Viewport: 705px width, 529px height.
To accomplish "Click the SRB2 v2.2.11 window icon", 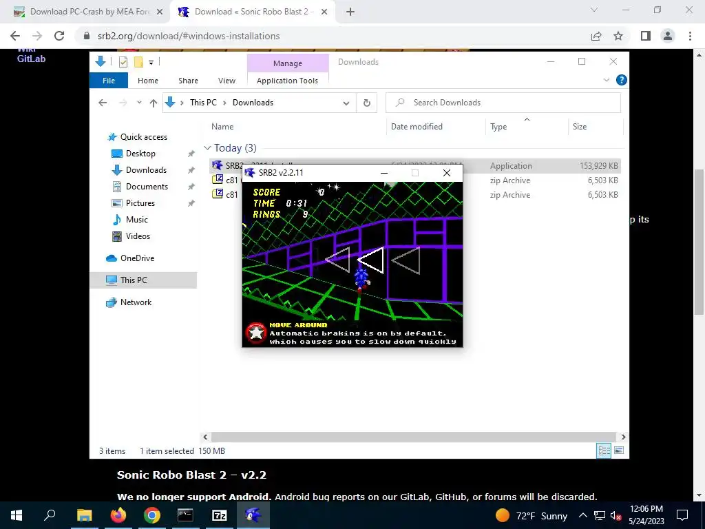I will point(250,173).
